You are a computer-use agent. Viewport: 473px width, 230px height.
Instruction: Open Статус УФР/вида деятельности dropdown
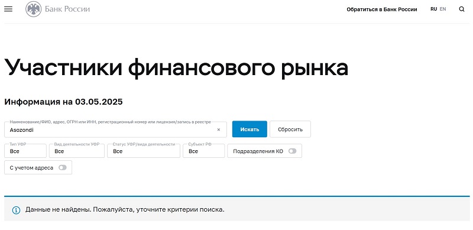click(144, 151)
